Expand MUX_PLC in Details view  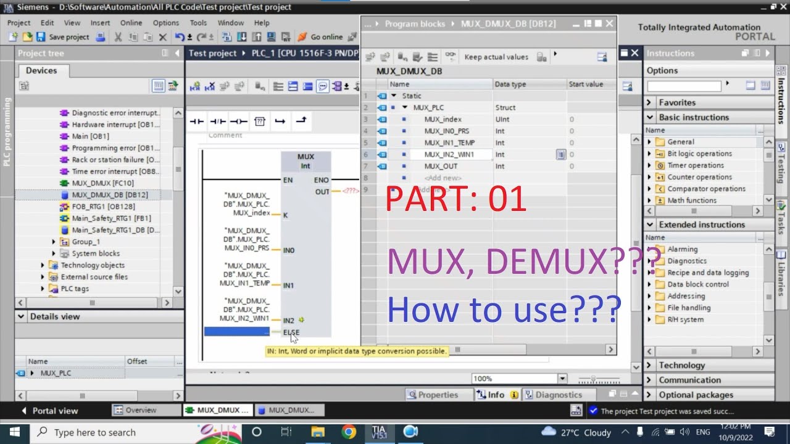[32, 373]
